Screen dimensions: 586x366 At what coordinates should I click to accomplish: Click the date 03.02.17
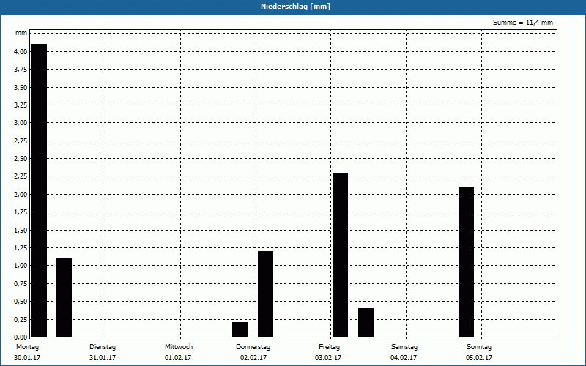(x=328, y=358)
